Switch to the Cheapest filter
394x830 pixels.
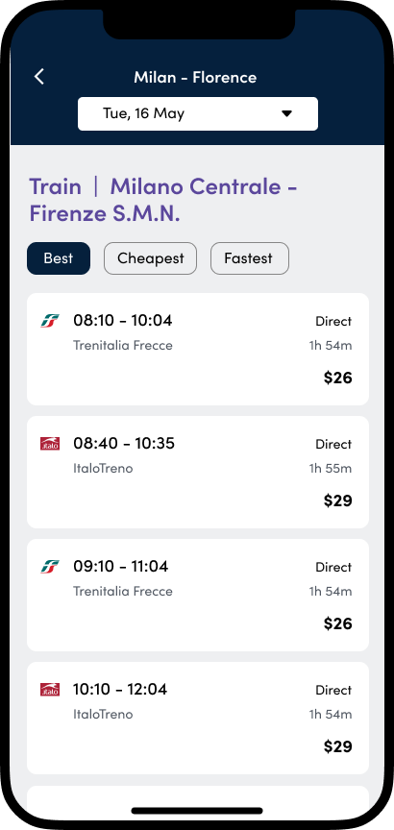click(151, 258)
